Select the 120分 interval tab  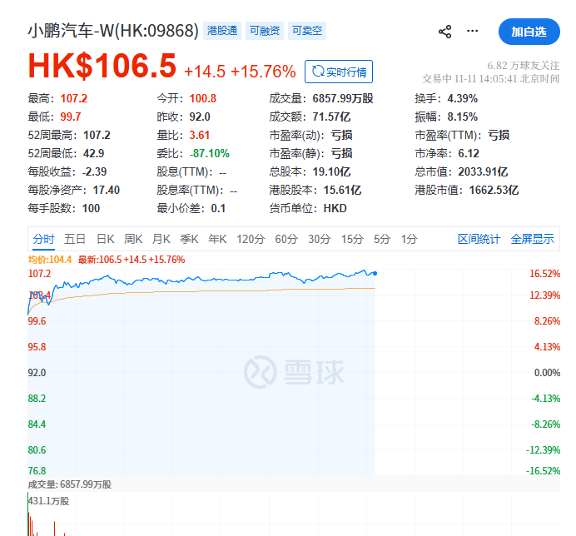click(251, 239)
